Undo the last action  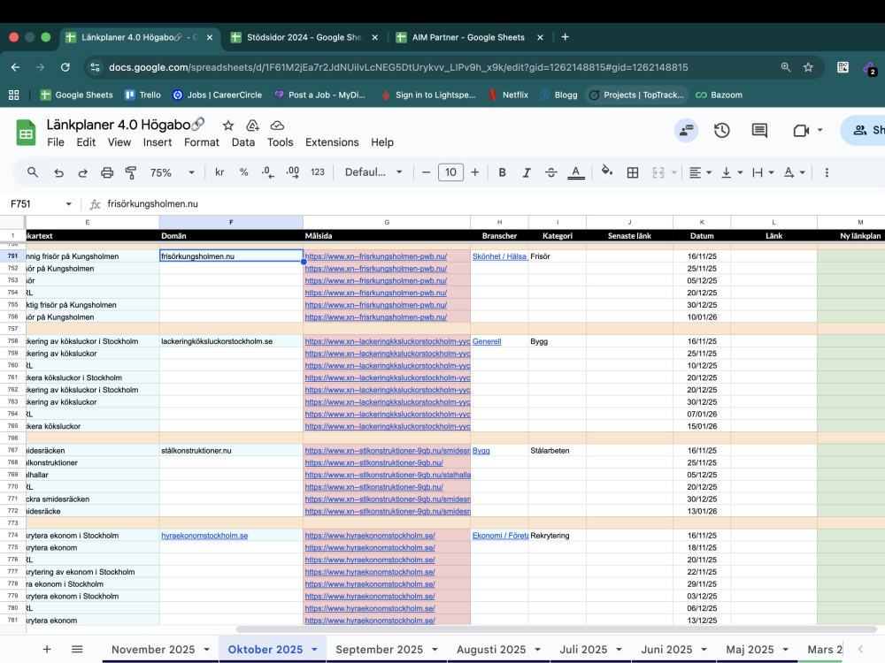pos(58,172)
